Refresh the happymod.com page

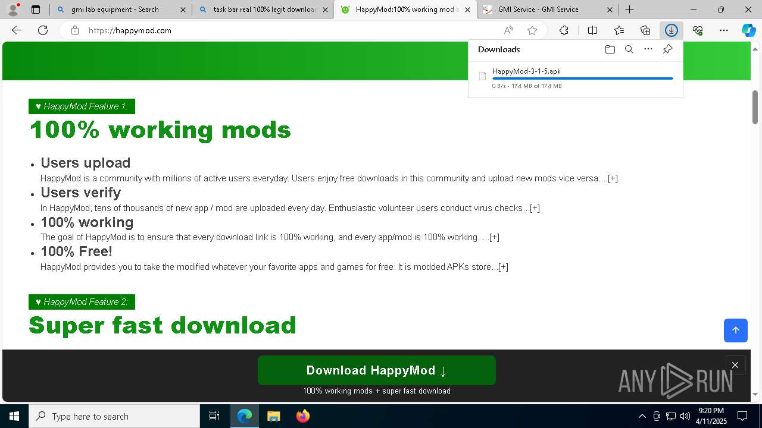pyautogui.click(x=43, y=30)
